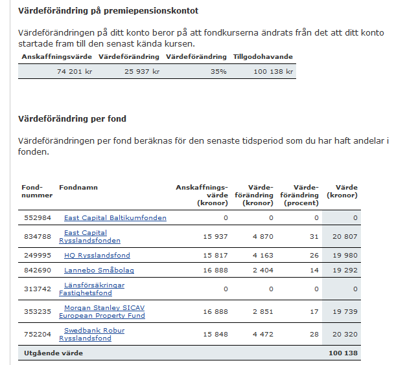Select fund number 834788
The width and height of the screenshot is (394, 365).
click(38, 237)
